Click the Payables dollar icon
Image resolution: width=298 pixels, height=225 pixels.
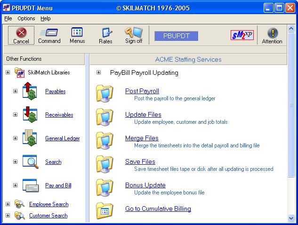point(30,91)
